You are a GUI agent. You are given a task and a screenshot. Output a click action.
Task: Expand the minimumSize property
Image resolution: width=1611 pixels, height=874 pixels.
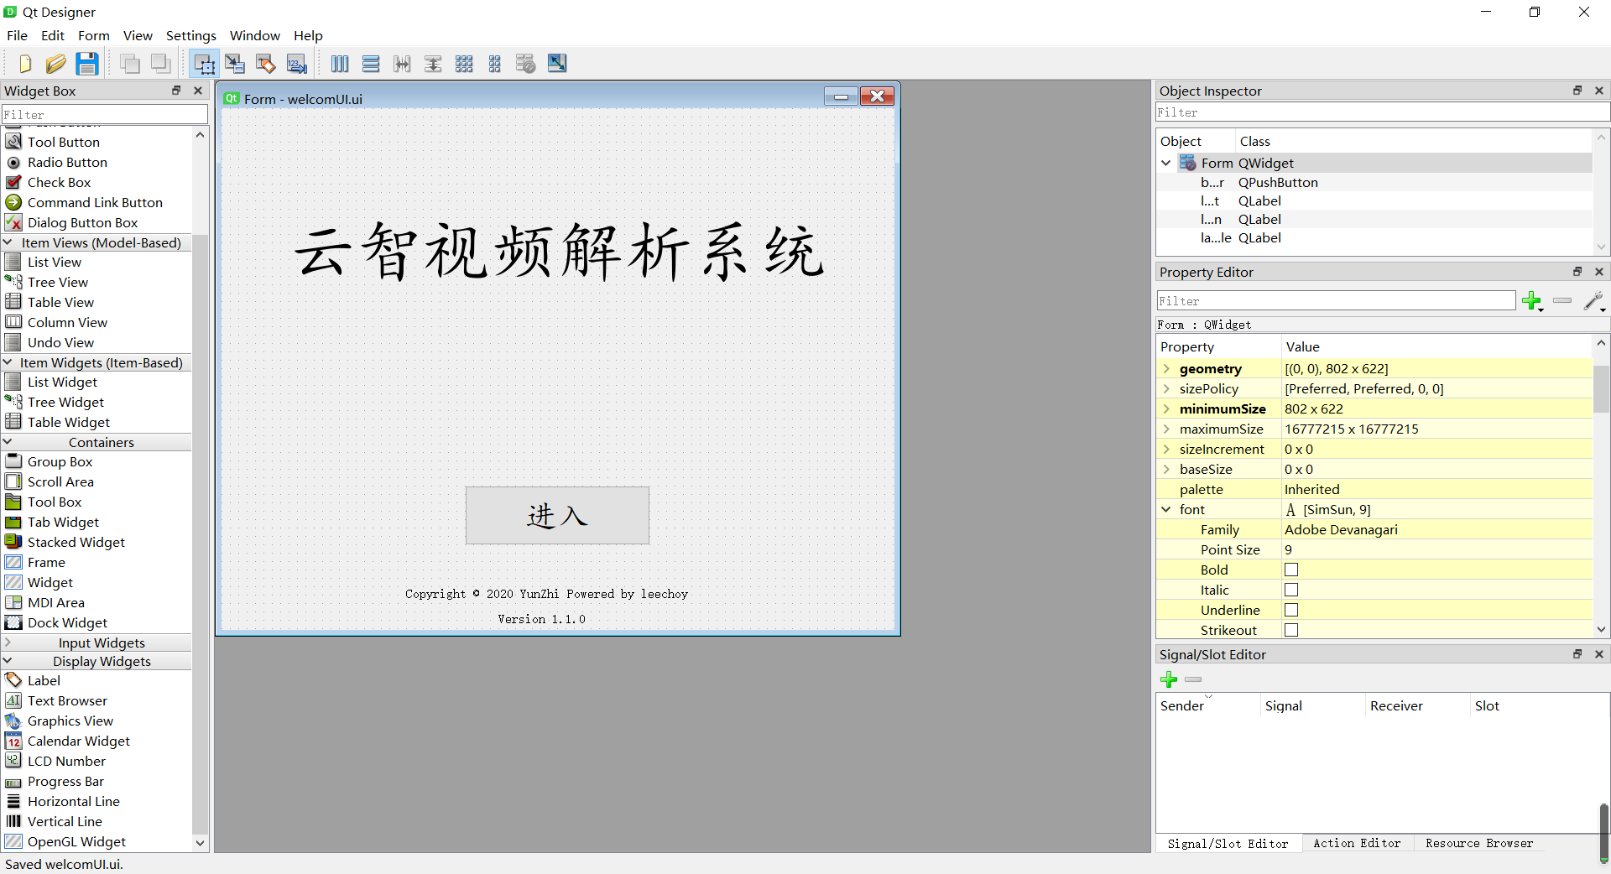click(x=1166, y=409)
